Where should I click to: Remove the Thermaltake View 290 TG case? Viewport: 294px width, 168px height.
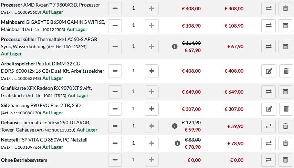click(285, 126)
